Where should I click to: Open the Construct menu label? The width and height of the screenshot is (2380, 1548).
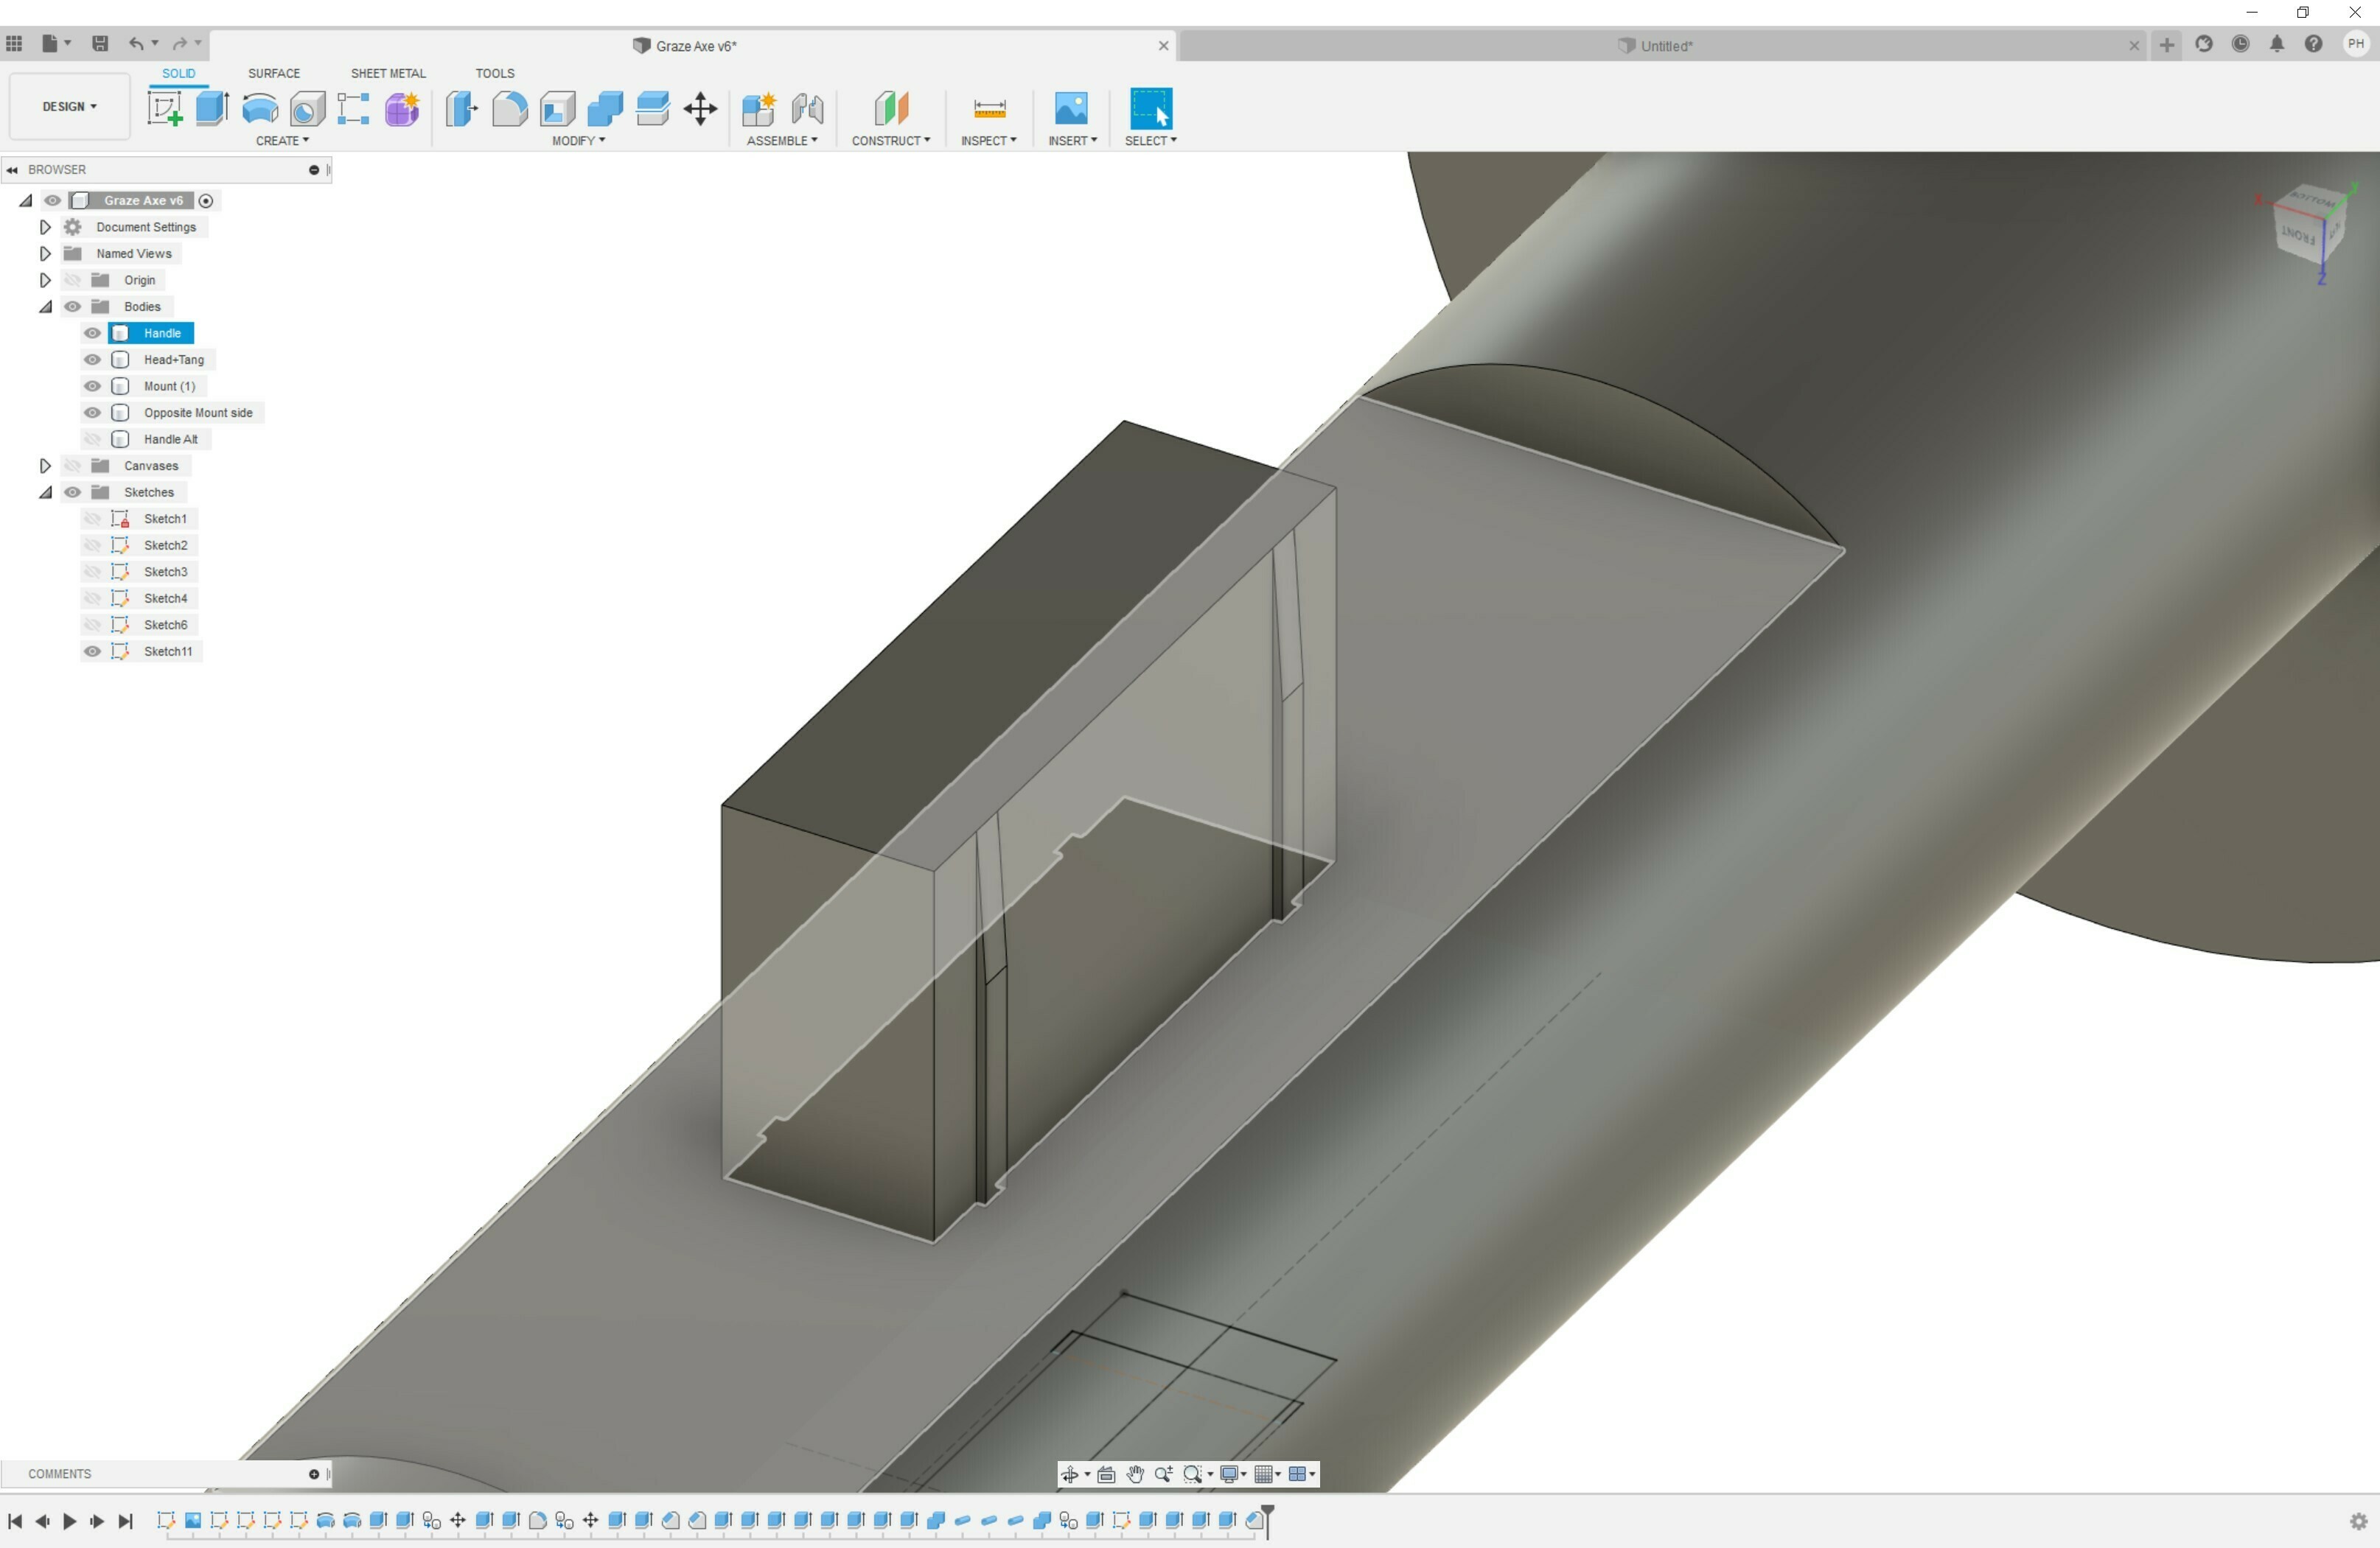point(890,141)
